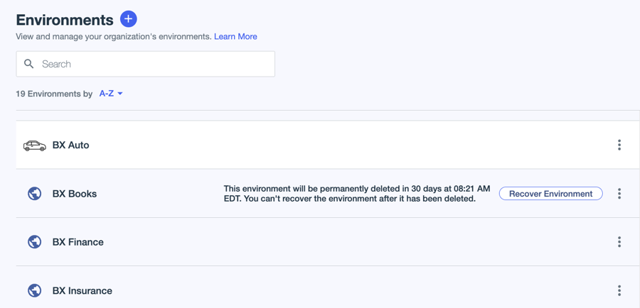
Task: Focus the environment Search field
Action: [153, 64]
